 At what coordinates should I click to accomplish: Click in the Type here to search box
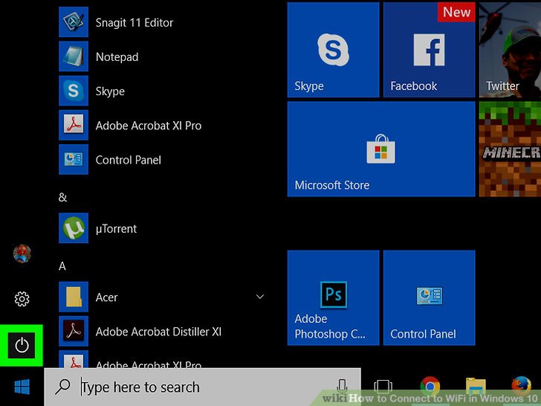pyautogui.click(x=203, y=387)
